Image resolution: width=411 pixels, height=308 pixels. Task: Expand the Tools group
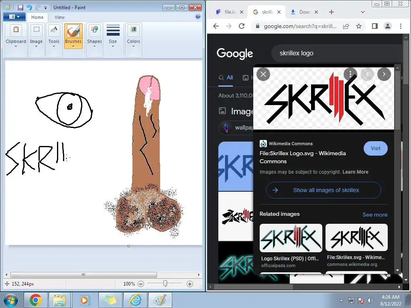point(54,39)
